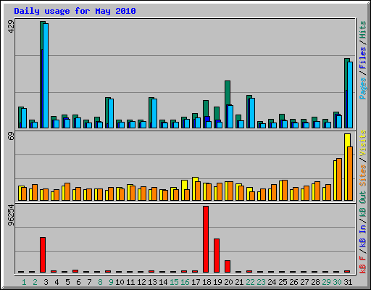
Task: Select day 7 on the x-axis
Action: tap(89, 282)
